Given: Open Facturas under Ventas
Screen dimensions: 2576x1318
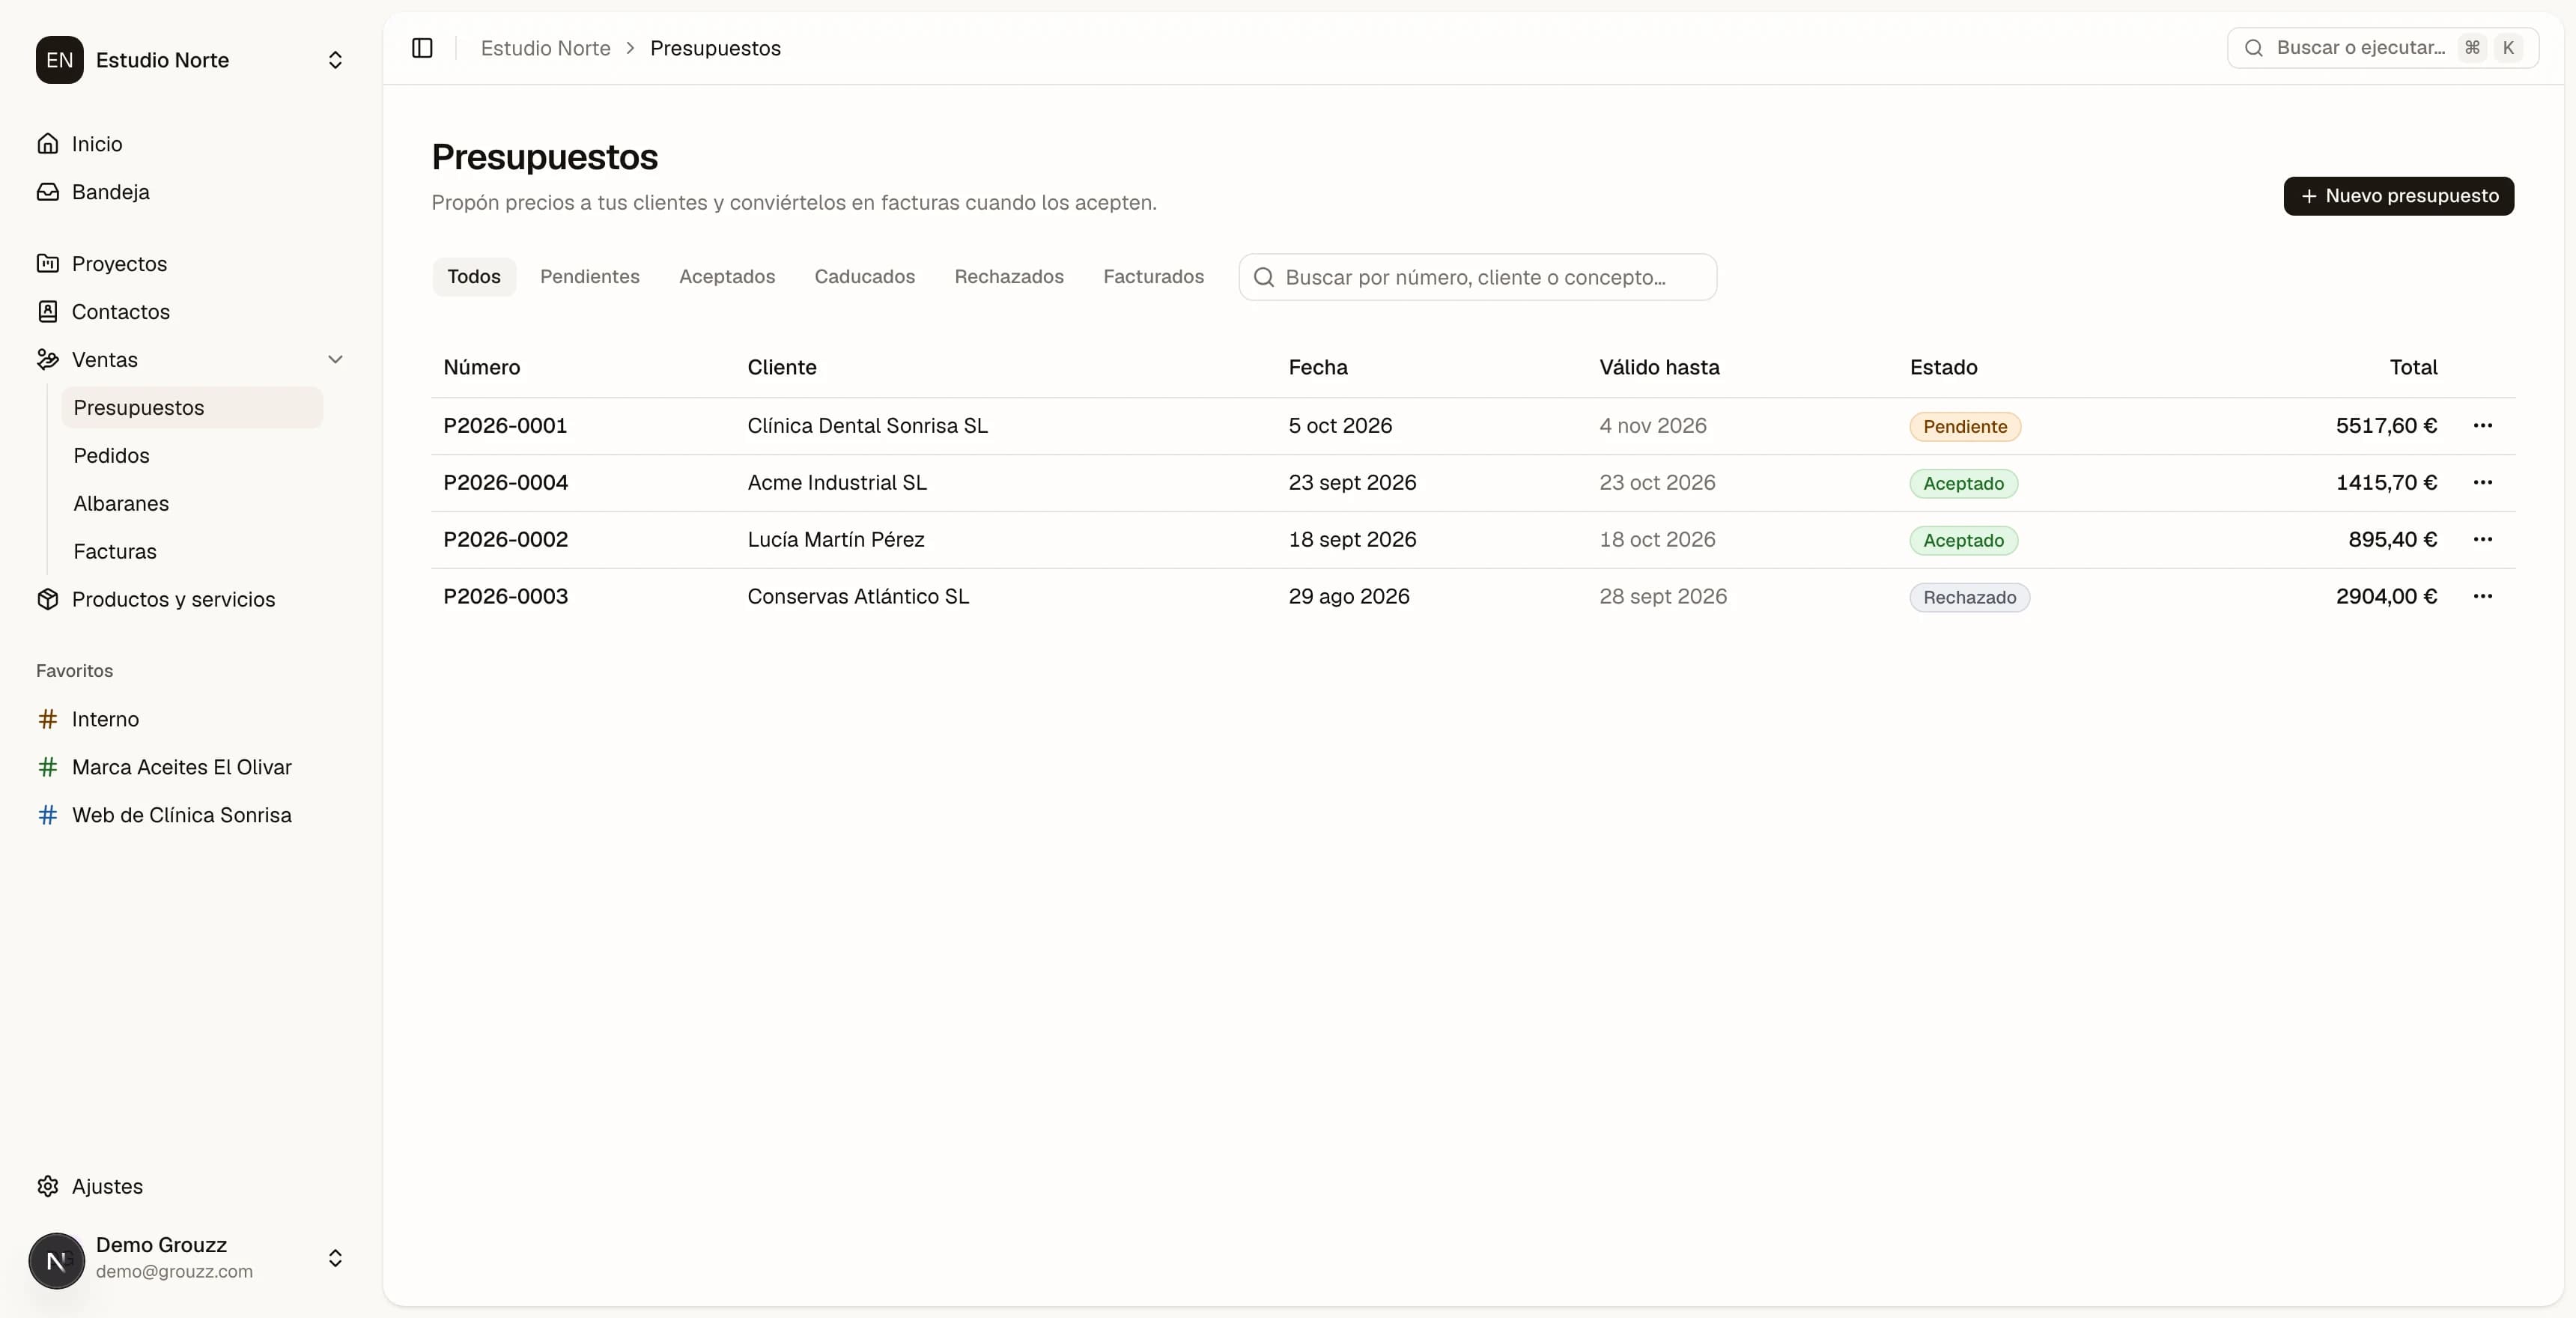Looking at the screenshot, I should [x=192, y=552].
